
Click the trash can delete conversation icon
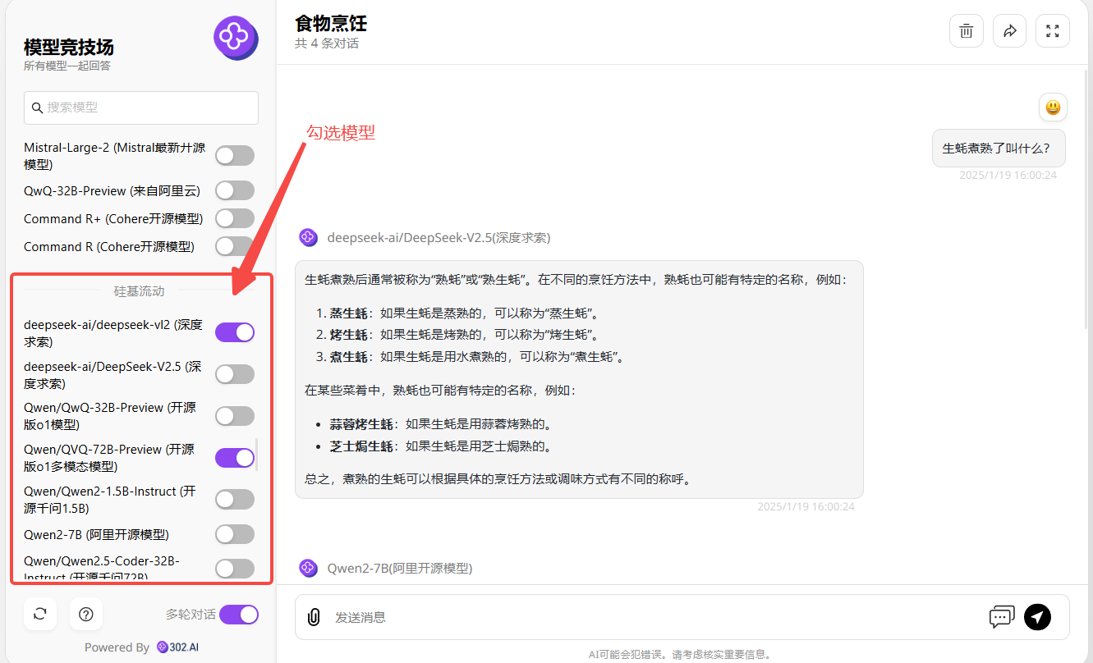(967, 31)
